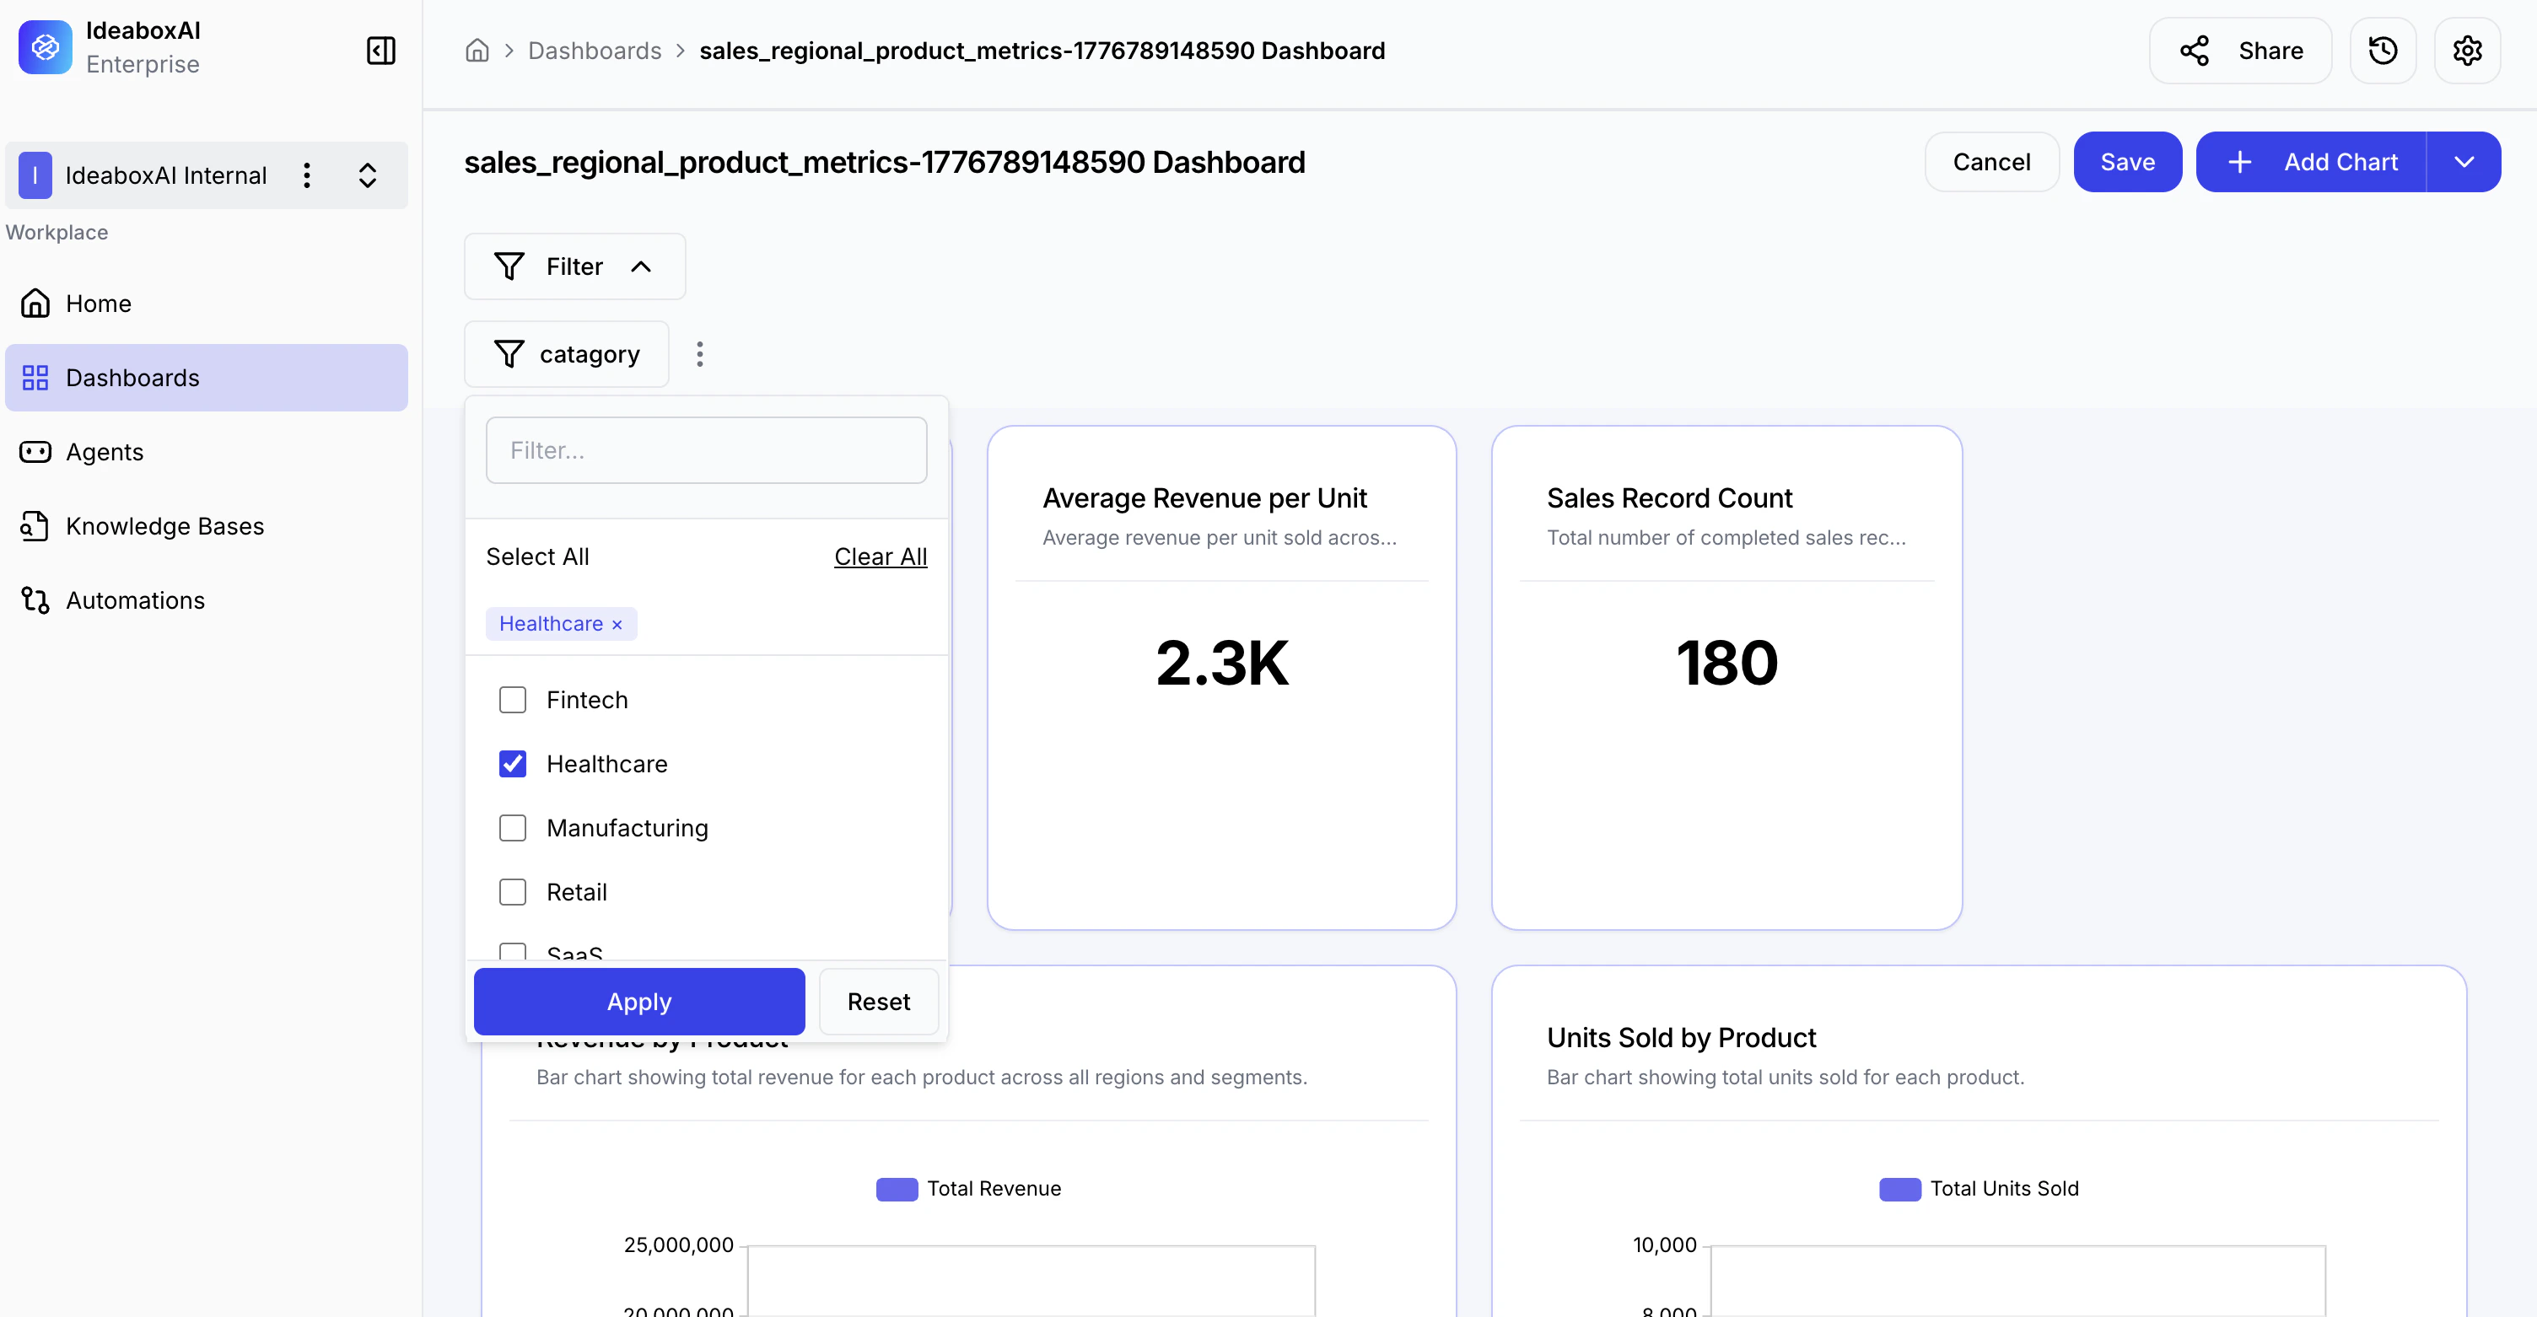Open Dashboards in the sidebar

tap(206, 378)
